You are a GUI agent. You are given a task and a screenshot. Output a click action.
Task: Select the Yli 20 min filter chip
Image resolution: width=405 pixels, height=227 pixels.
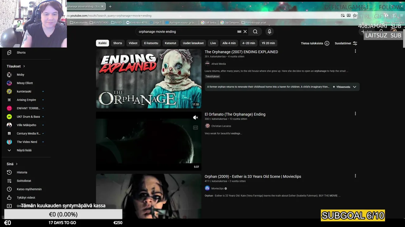(268, 43)
